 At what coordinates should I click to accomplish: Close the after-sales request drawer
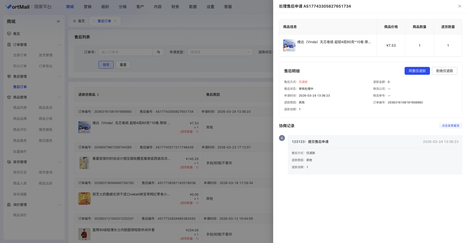tap(460, 6)
